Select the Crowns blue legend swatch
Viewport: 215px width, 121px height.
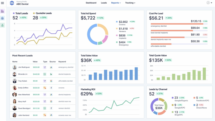(x=117, y=22)
